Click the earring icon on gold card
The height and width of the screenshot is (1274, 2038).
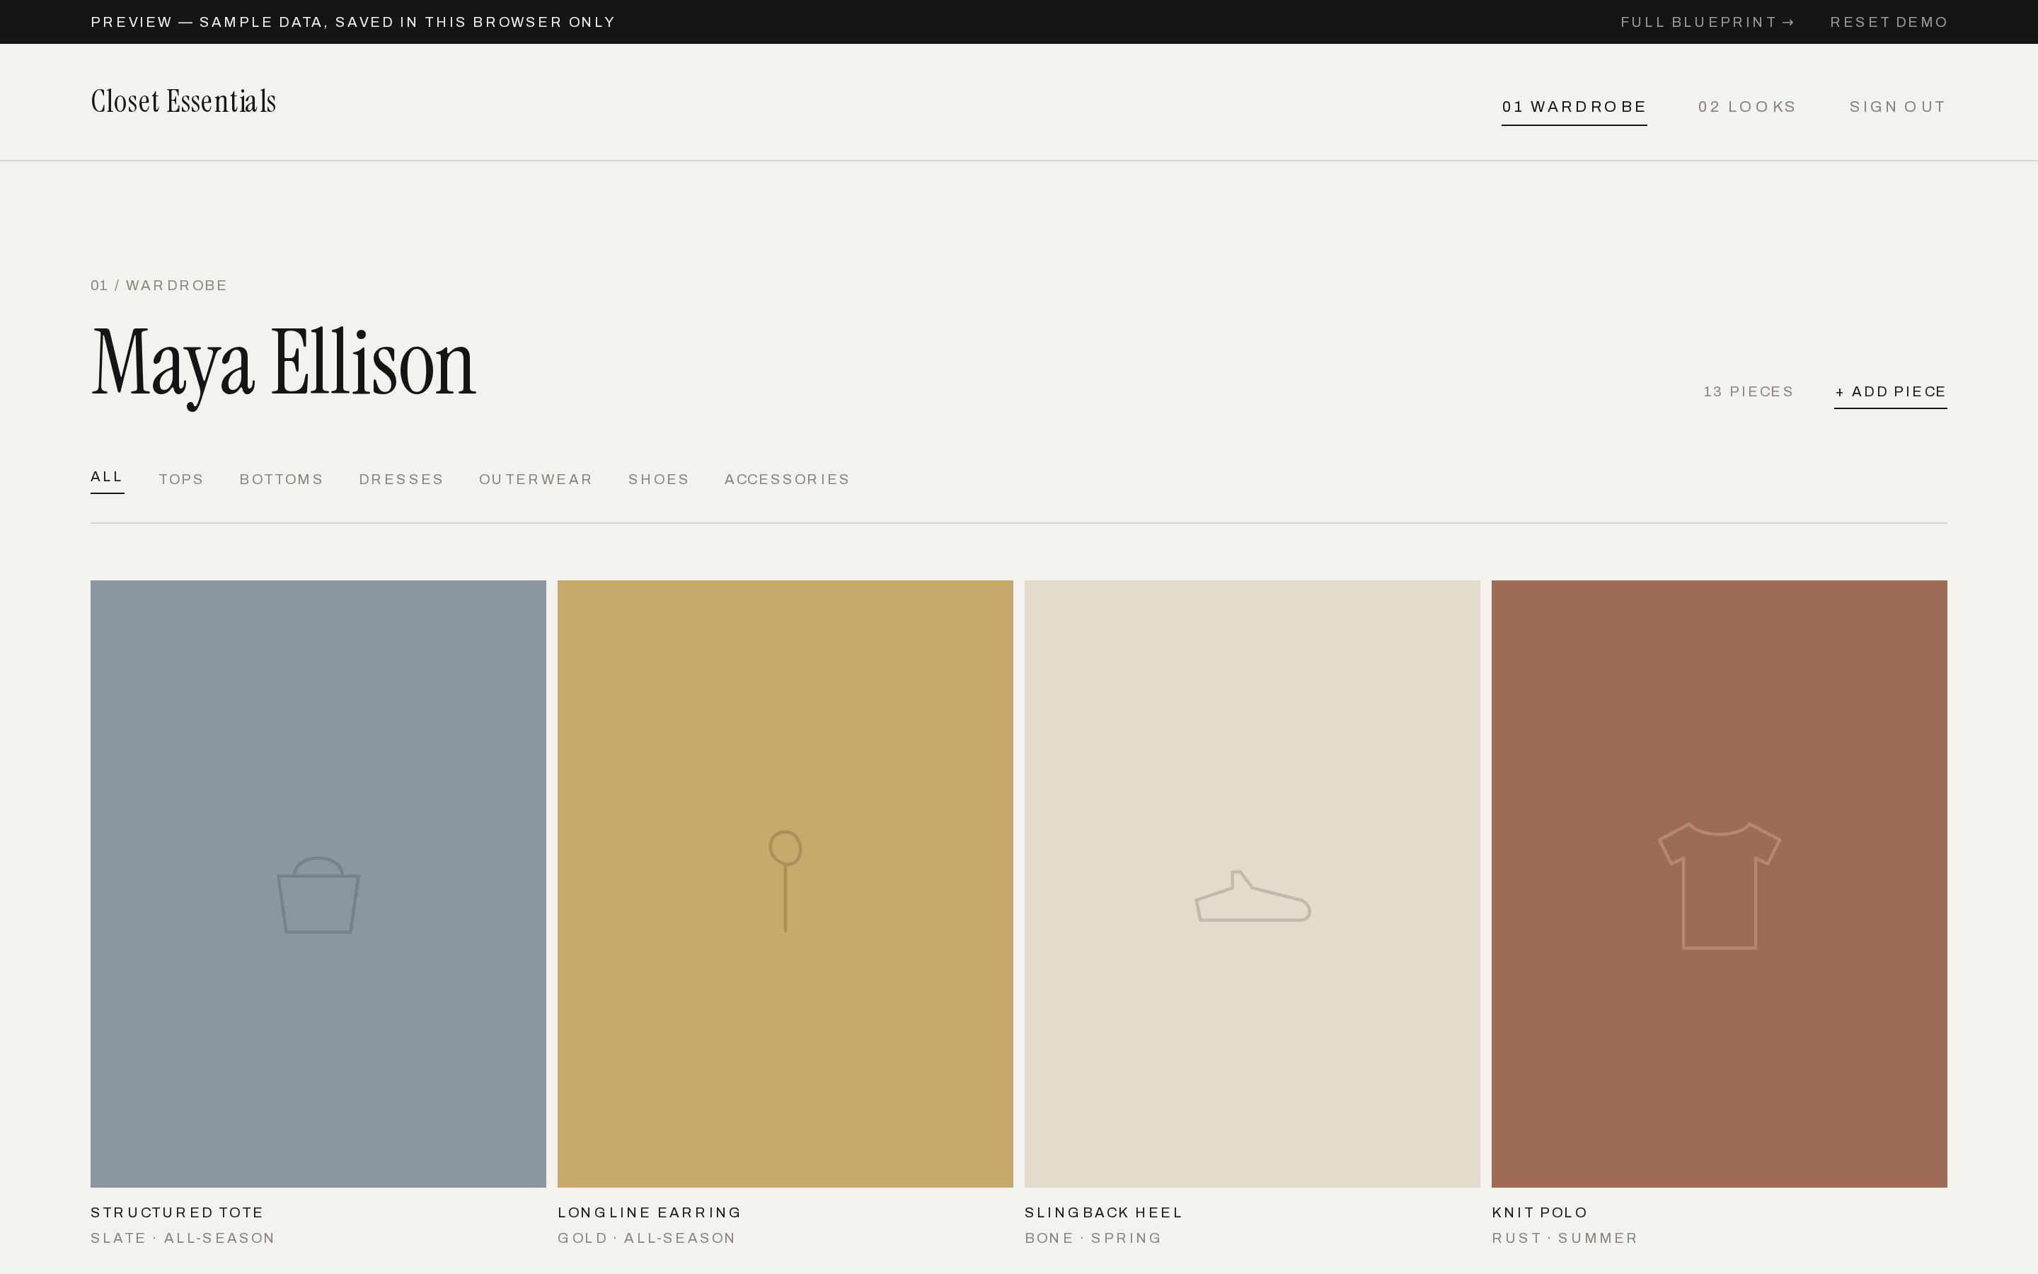click(x=785, y=881)
